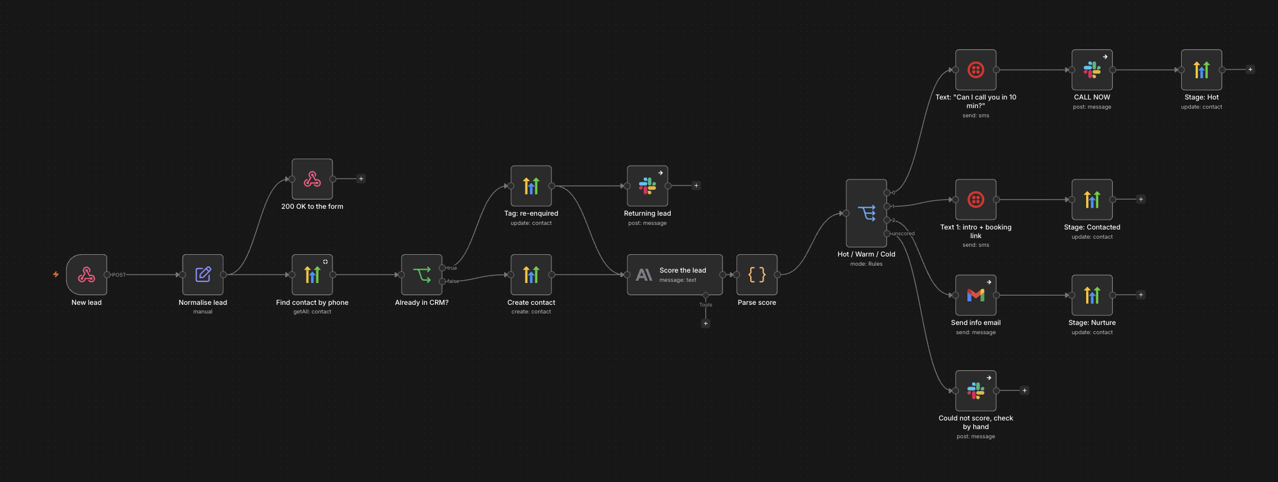Screen dimensions: 1278x482
Task: Select the Hot / Warm / Cold switch node
Action: click(x=867, y=213)
